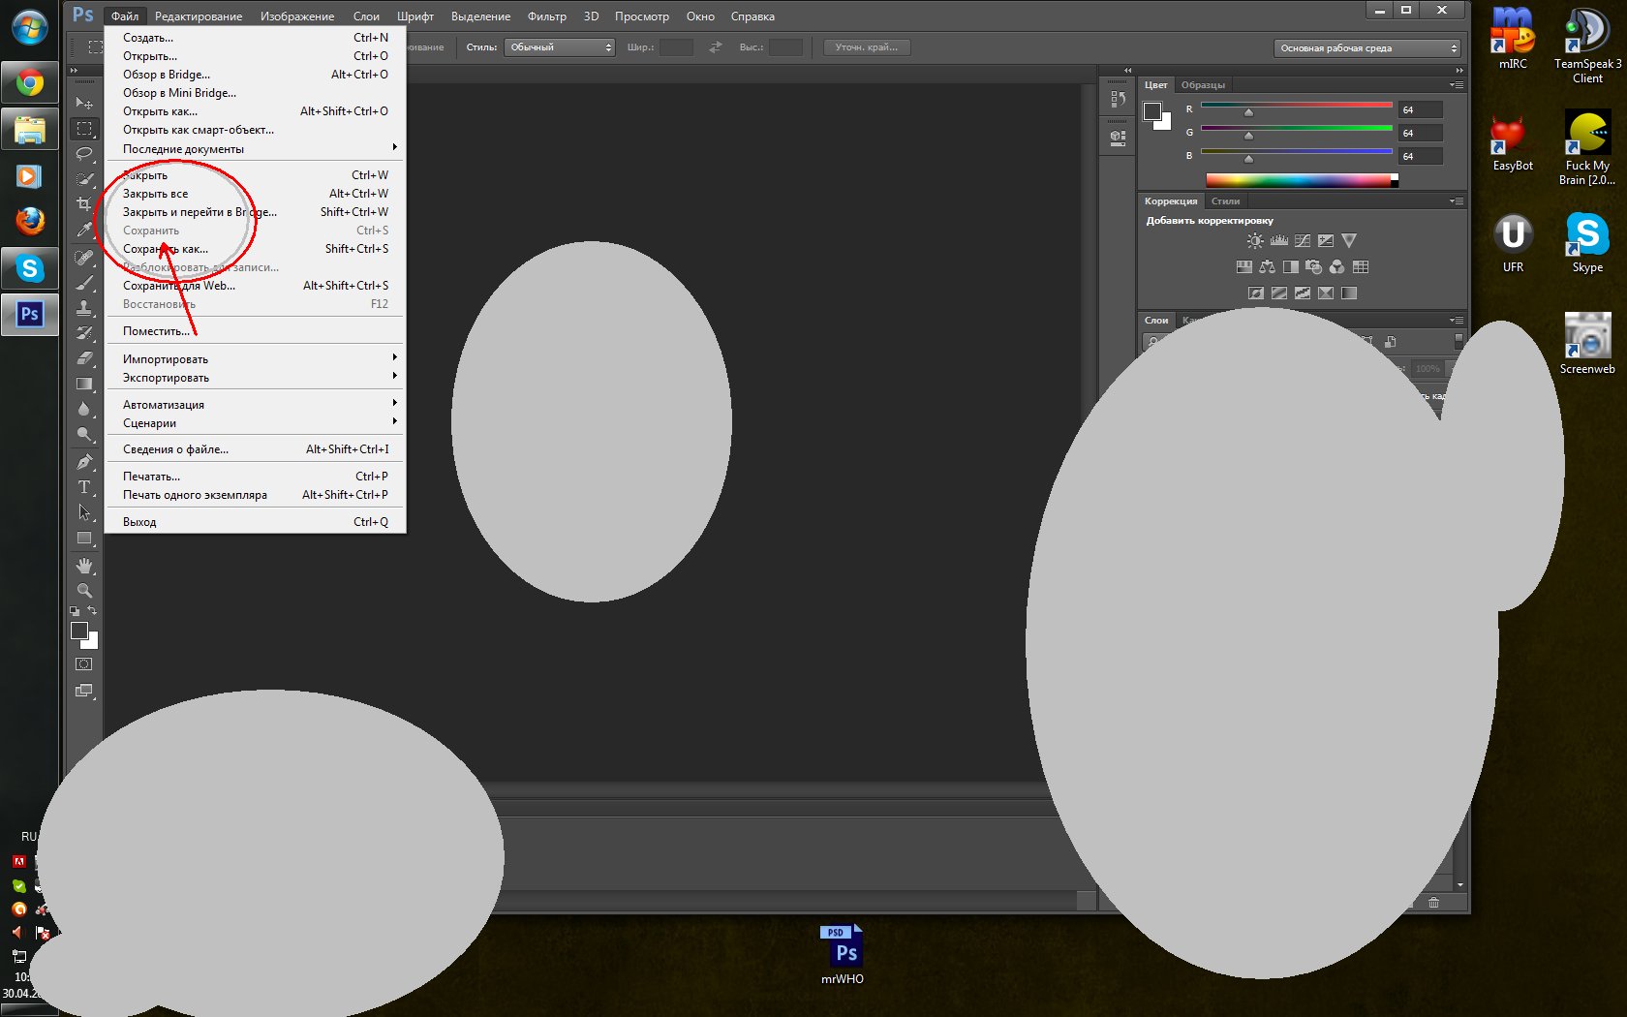Select the Pen tool
The height and width of the screenshot is (1017, 1627).
click(84, 462)
